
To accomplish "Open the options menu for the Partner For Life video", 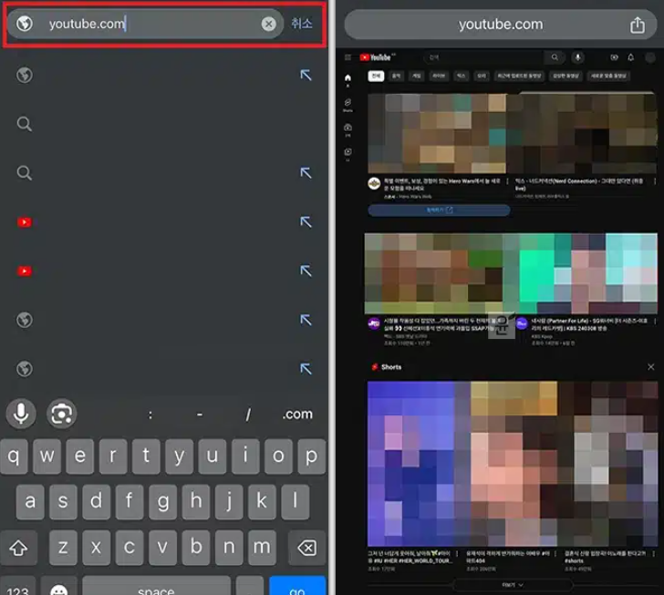I will [x=655, y=322].
